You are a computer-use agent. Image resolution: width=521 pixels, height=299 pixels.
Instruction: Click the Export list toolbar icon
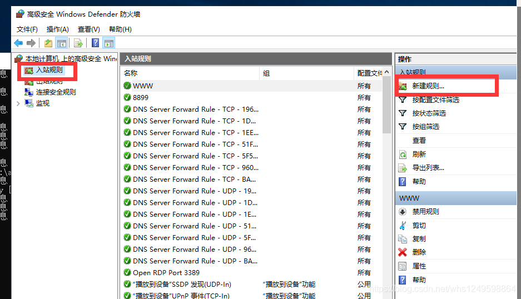[78, 43]
